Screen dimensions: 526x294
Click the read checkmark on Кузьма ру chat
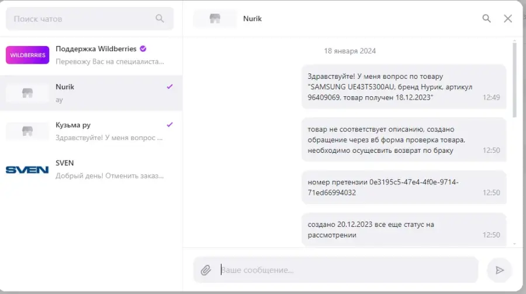pyautogui.click(x=169, y=125)
